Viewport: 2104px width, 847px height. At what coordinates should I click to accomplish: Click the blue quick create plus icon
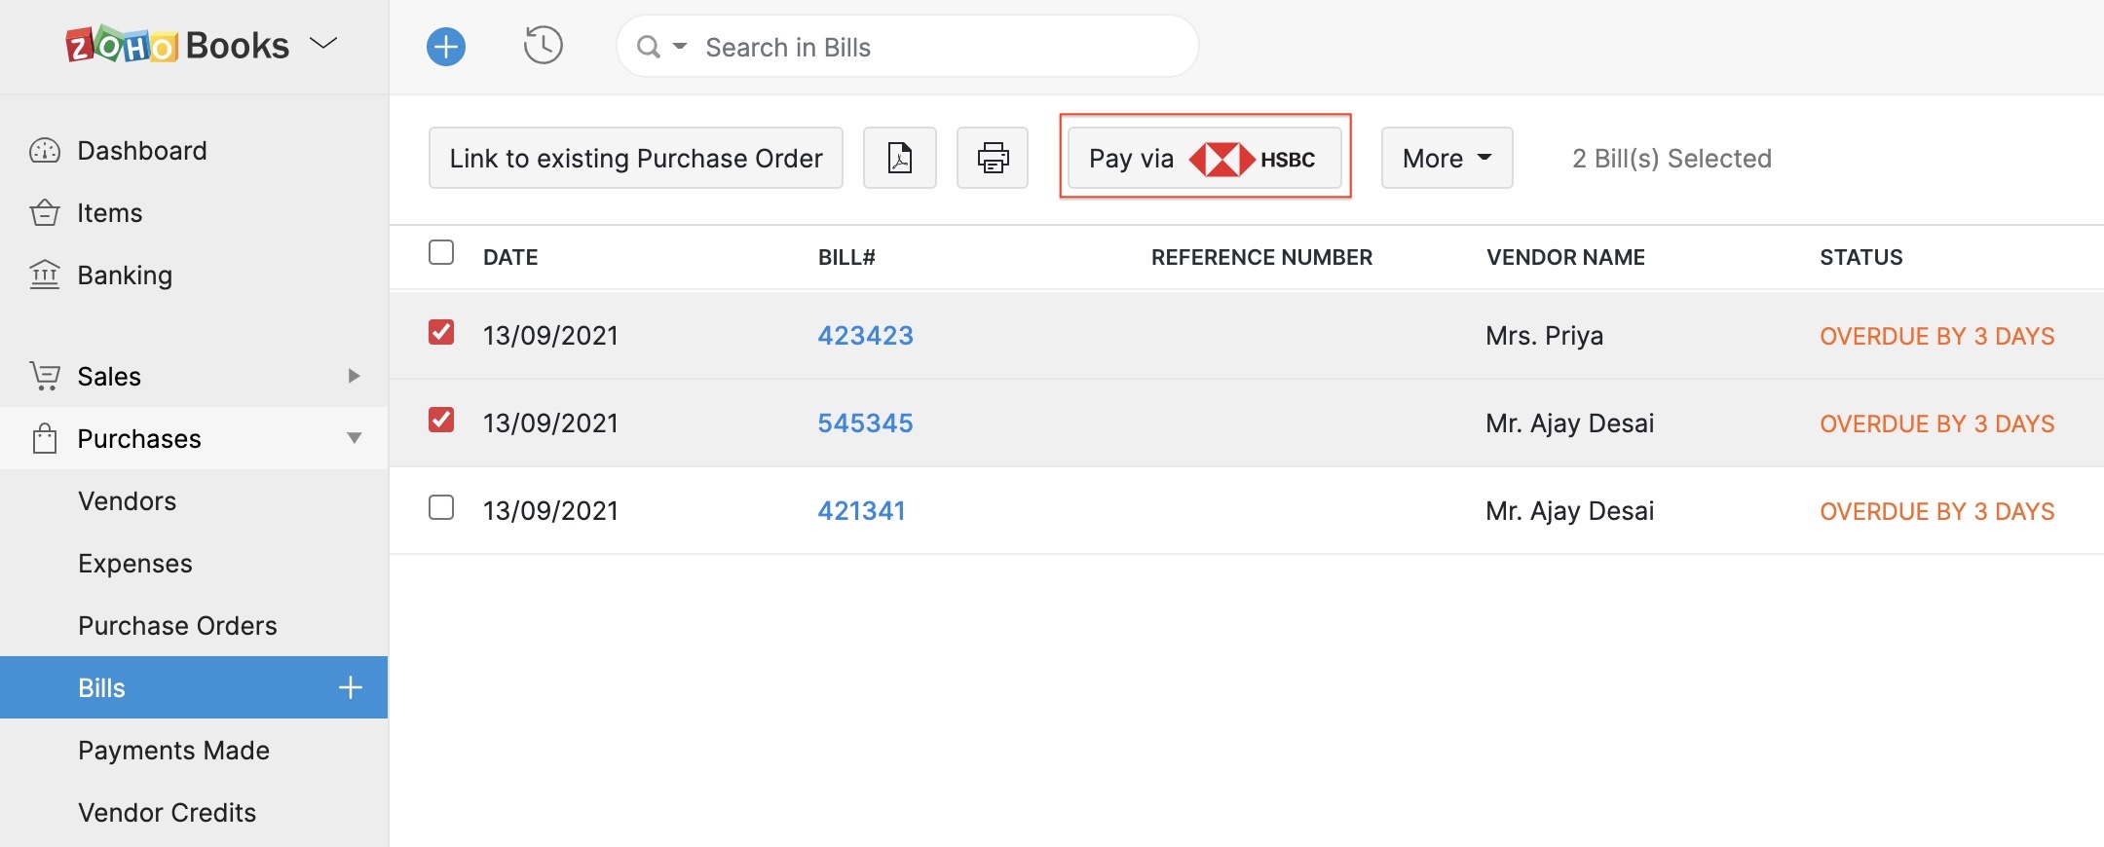446,47
